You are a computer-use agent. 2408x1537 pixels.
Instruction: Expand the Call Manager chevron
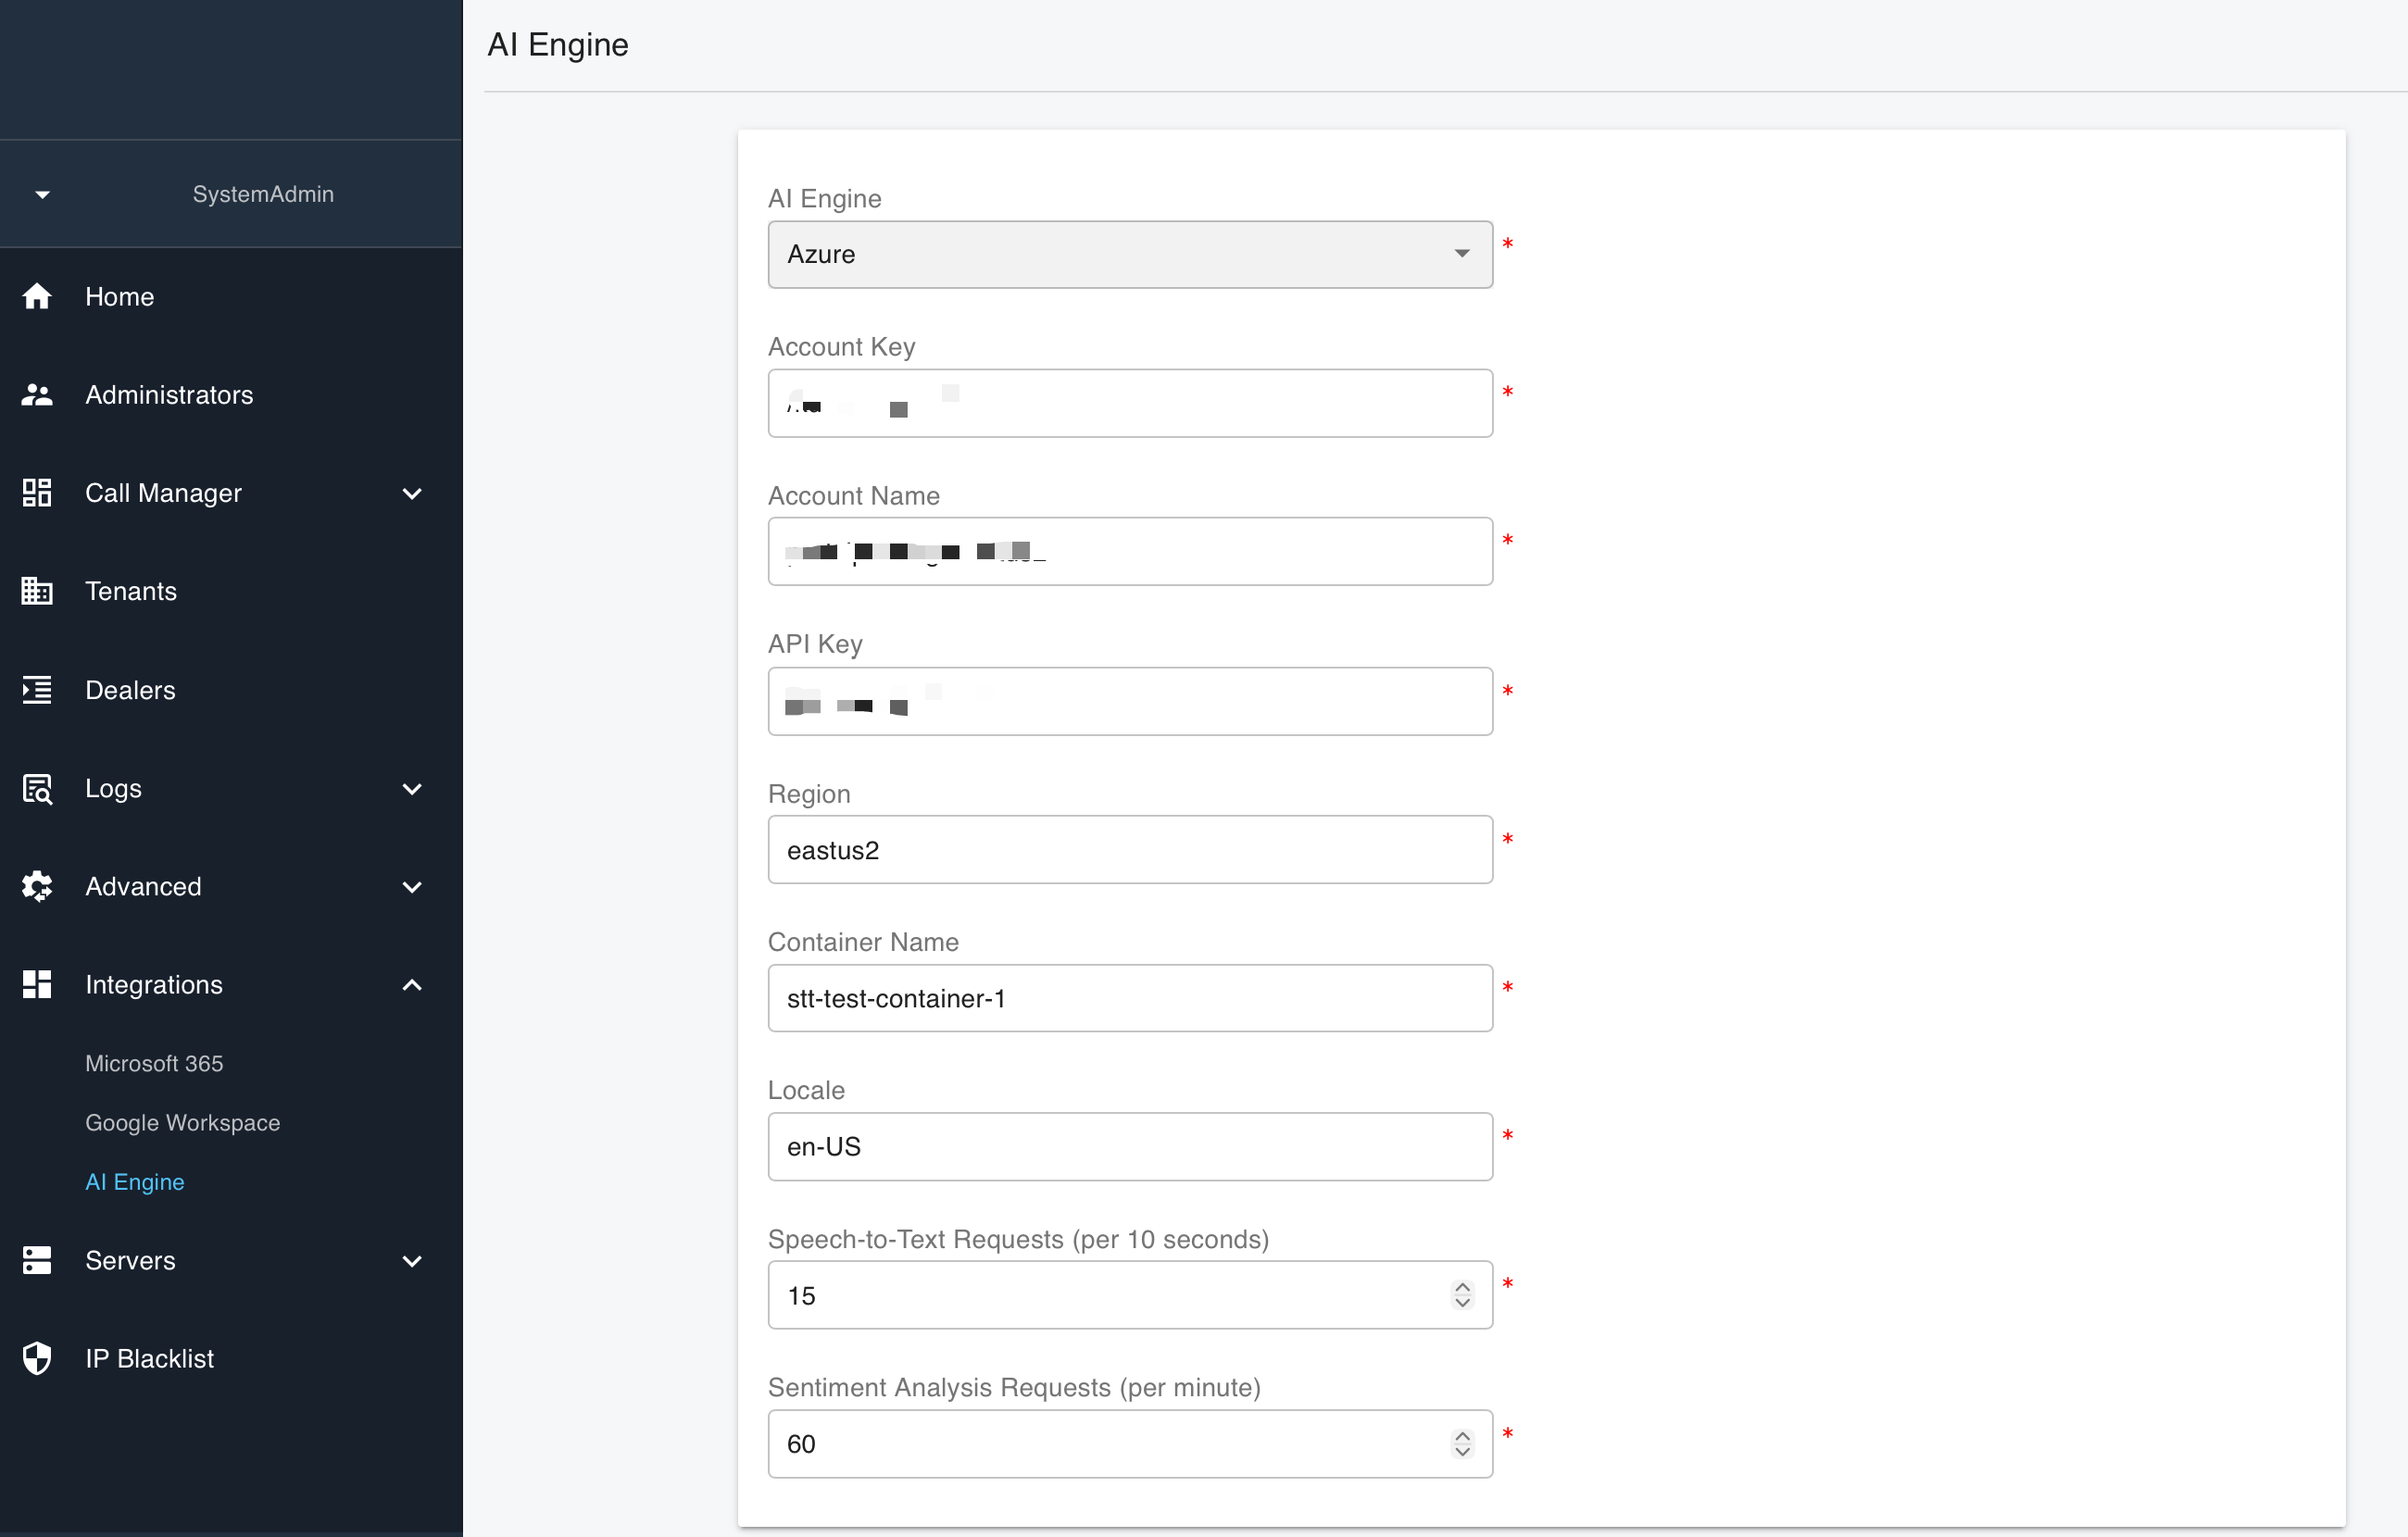(412, 493)
